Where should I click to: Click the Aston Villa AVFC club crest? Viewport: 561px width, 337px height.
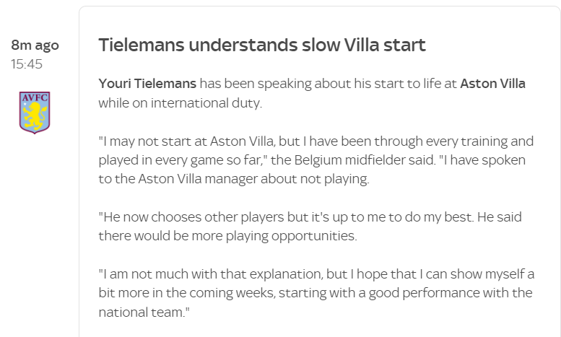pos(35,113)
